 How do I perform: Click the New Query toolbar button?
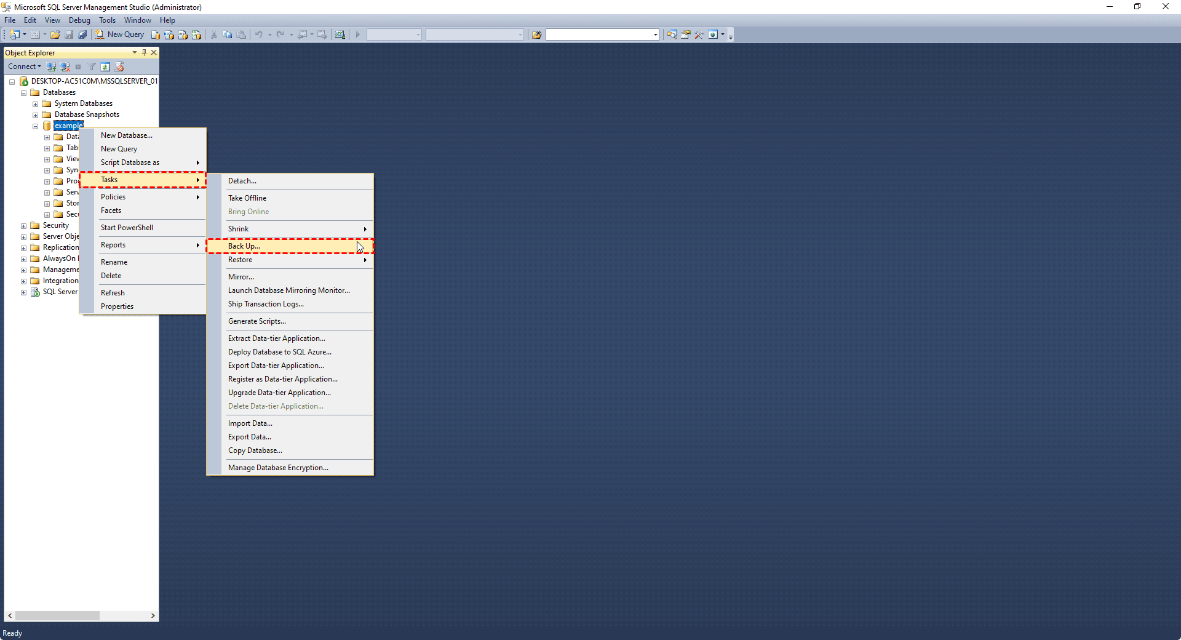click(120, 34)
